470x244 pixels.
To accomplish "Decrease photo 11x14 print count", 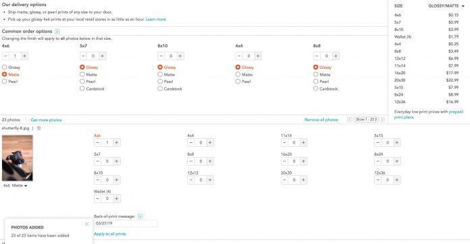I will (285, 143).
